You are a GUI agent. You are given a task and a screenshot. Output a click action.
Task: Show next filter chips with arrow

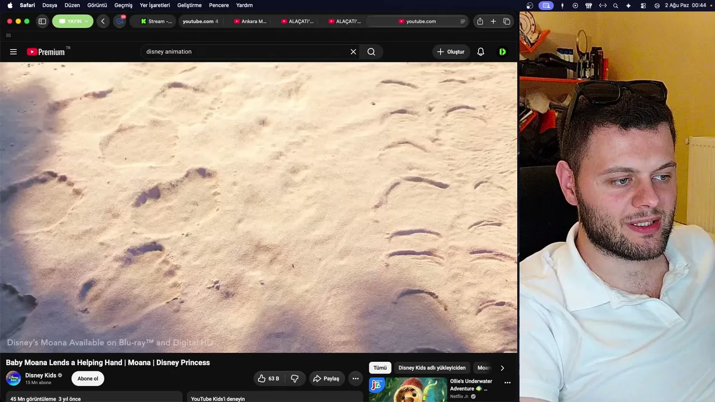pyautogui.click(x=502, y=368)
